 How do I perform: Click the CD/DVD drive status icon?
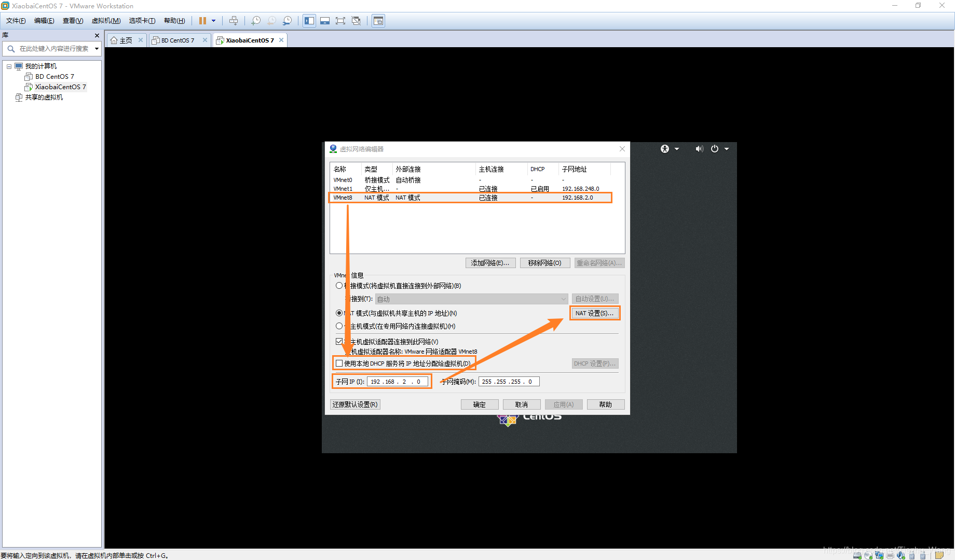tap(868, 555)
